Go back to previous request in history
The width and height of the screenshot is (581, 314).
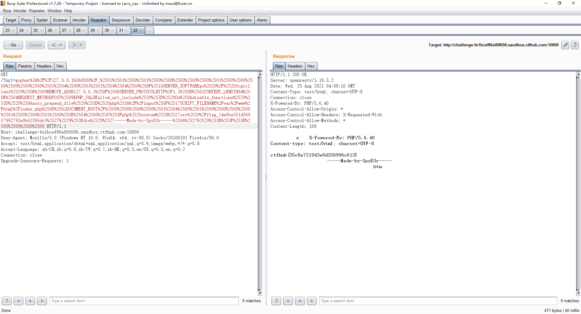tap(54, 45)
